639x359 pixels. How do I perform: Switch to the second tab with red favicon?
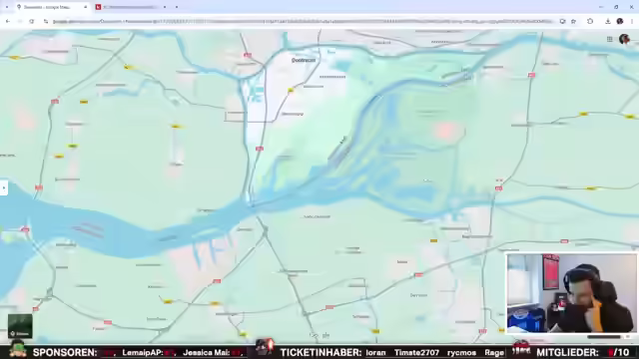131,7
